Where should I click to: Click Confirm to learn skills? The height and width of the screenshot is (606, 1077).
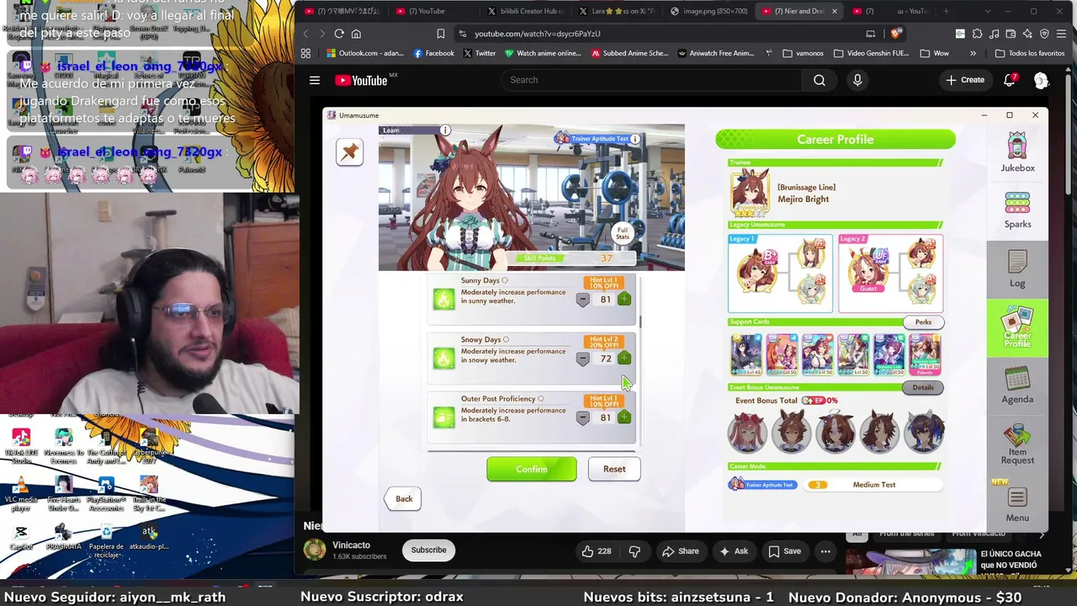coord(532,469)
